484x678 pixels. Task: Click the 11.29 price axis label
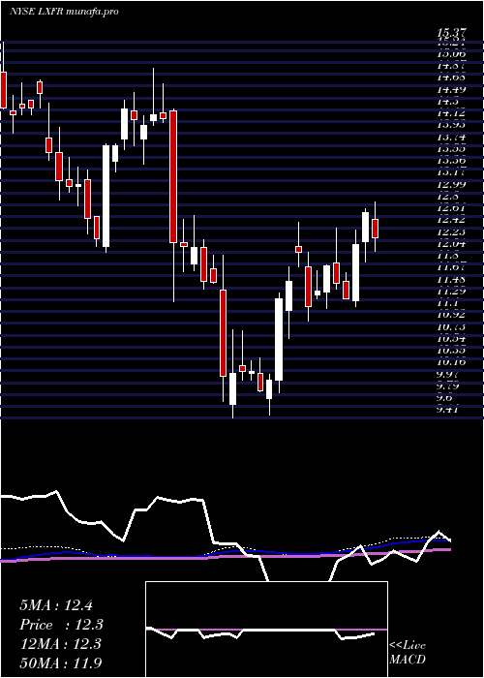point(451,292)
